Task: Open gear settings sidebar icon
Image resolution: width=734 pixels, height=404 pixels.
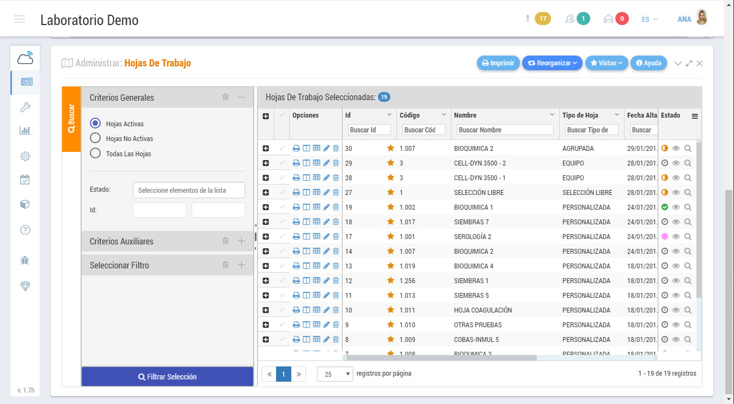Action: click(25, 156)
